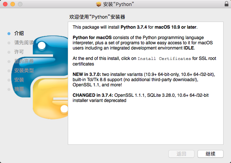Image resolution: width=231 pixels, height=163 pixels.
Task: Select the 目的宗卷 installer step
Action: pos(24,61)
